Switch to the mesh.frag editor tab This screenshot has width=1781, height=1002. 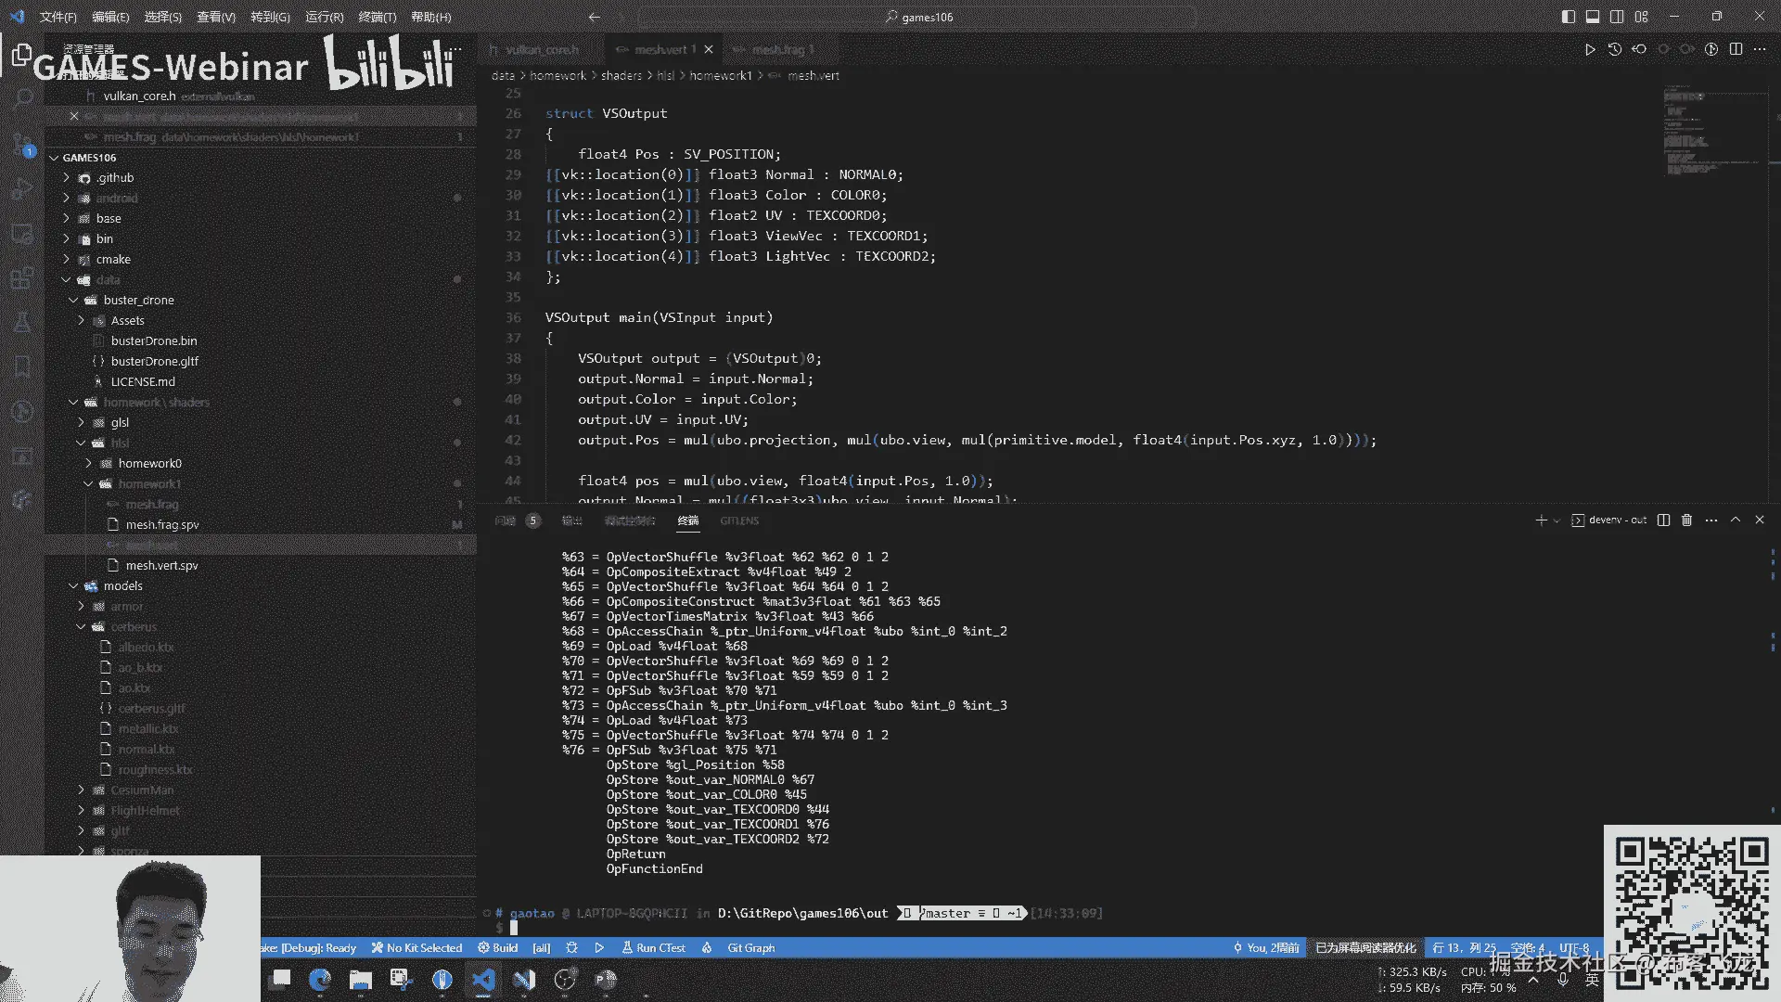click(777, 50)
